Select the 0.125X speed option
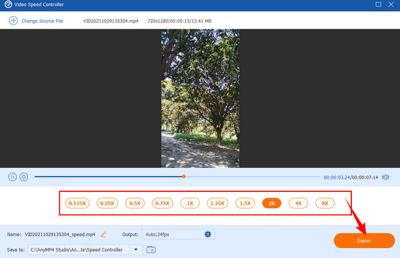Screen dimensions: 400x258 pyautogui.click(x=77, y=203)
